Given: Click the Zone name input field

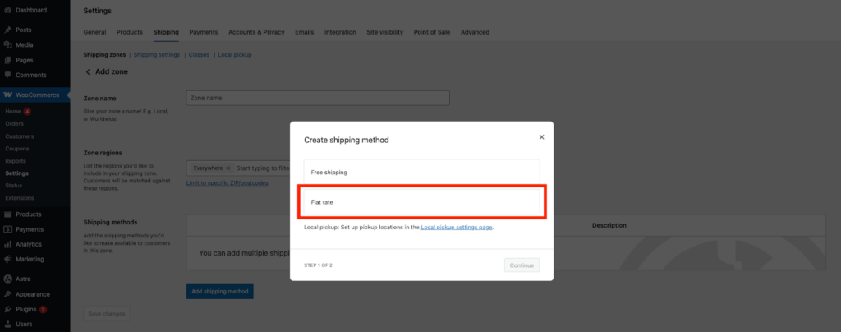Looking at the screenshot, I should (x=318, y=98).
